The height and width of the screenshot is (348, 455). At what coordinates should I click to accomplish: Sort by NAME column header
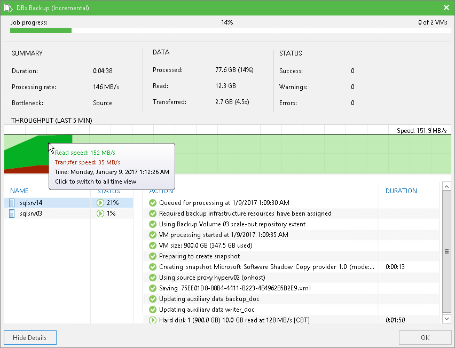click(x=19, y=191)
